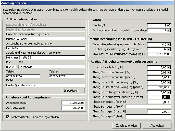
Task: Edit the Straße und Hausnummer field
Action: pos(45,57)
